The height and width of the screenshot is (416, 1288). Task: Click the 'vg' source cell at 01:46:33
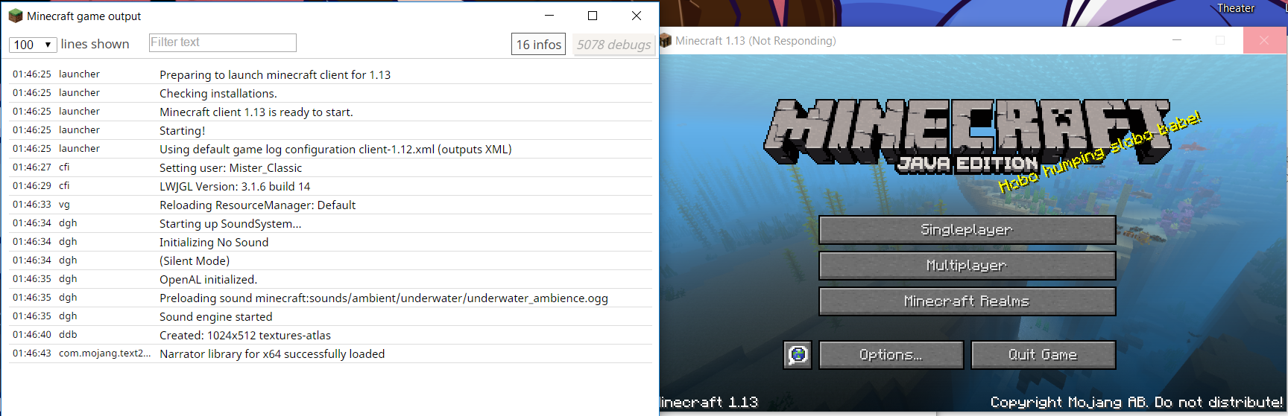[64, 205]
